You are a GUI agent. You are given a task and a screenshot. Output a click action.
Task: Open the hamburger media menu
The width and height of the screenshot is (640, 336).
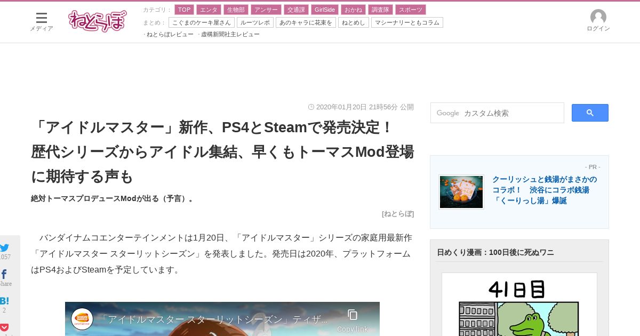(x=41, y=18)
